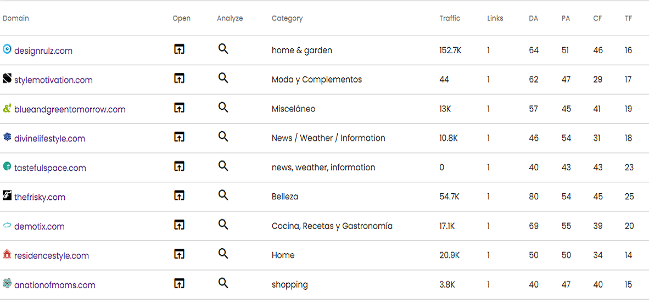Open designrulz.com in new window icon
649x302 pixels.
pyautogui.click(x=179, y=49)
